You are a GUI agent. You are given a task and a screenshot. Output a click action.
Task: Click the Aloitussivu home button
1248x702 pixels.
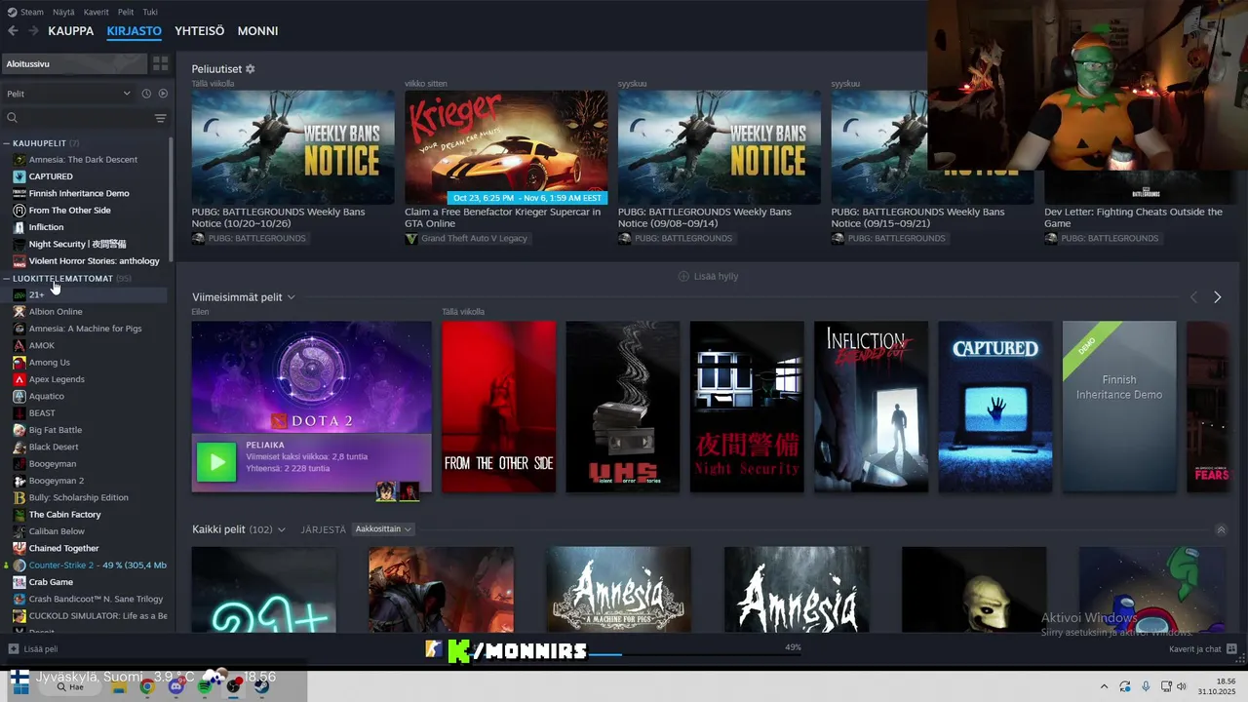75,63
